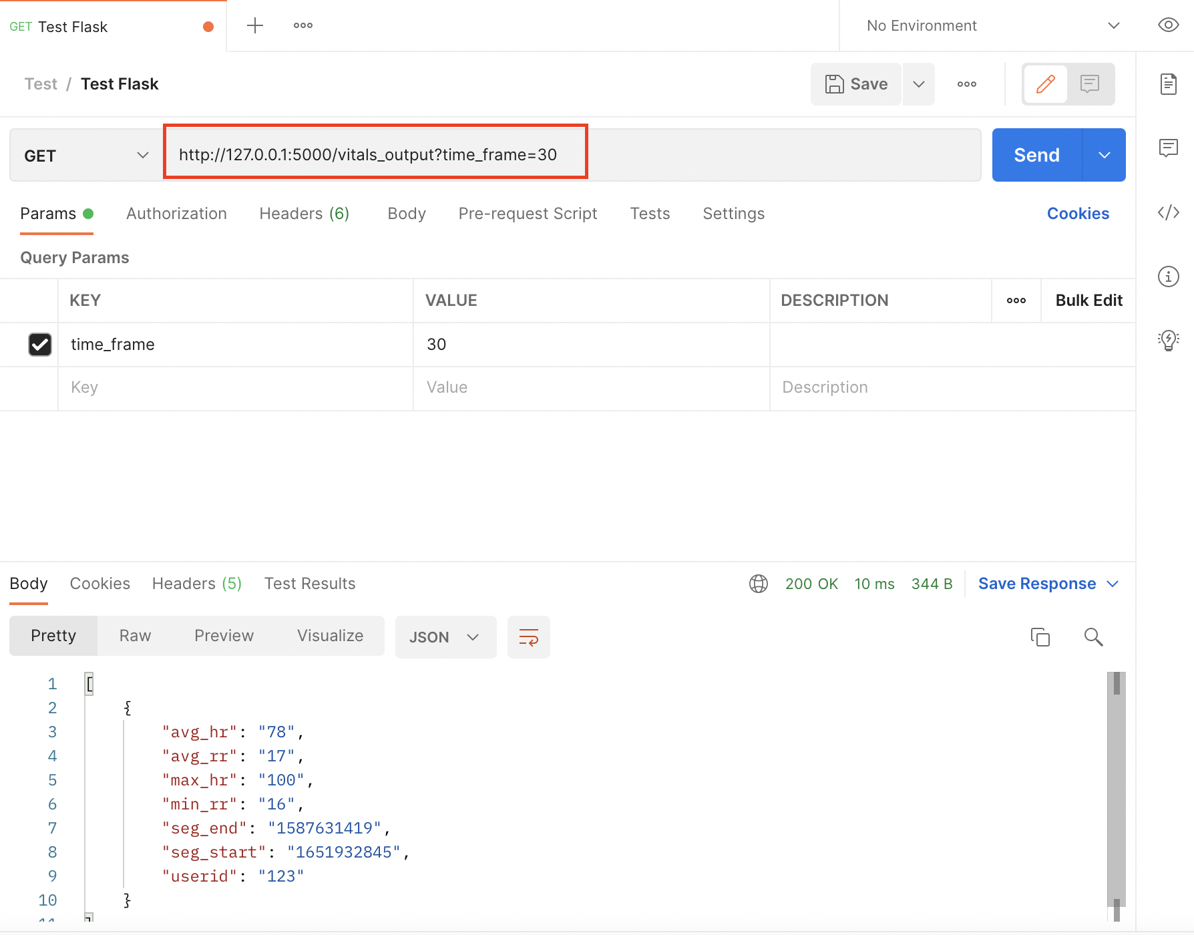Switch response view to Preview

(x=224, y=636)
